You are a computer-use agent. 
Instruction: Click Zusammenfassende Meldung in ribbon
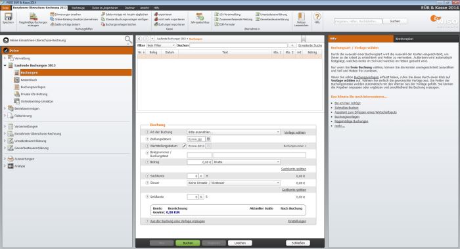coord(233,19)
